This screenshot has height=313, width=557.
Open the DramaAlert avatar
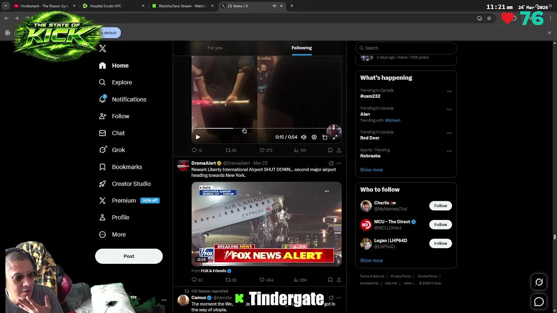(184, 166)
